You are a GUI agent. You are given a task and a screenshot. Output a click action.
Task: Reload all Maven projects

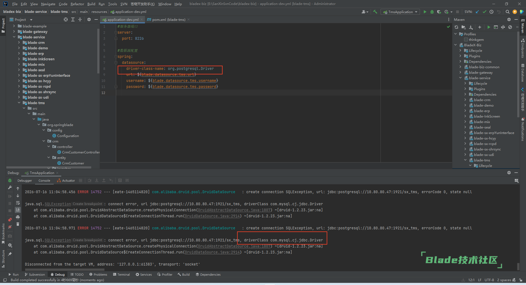click(456, 27)
